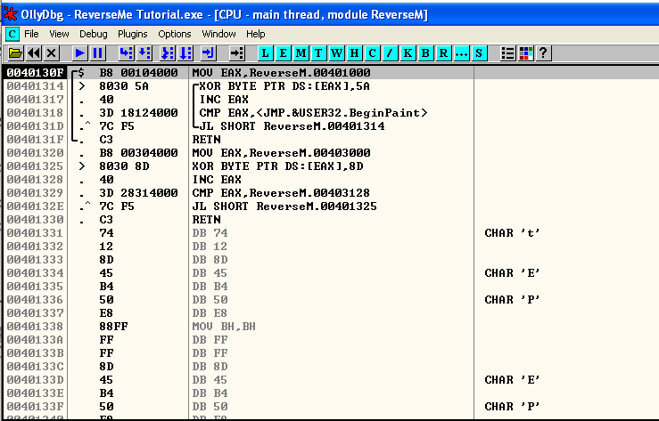Click the Step over toolbar icon
The image size is (659, 421).
tap(144, 53)
